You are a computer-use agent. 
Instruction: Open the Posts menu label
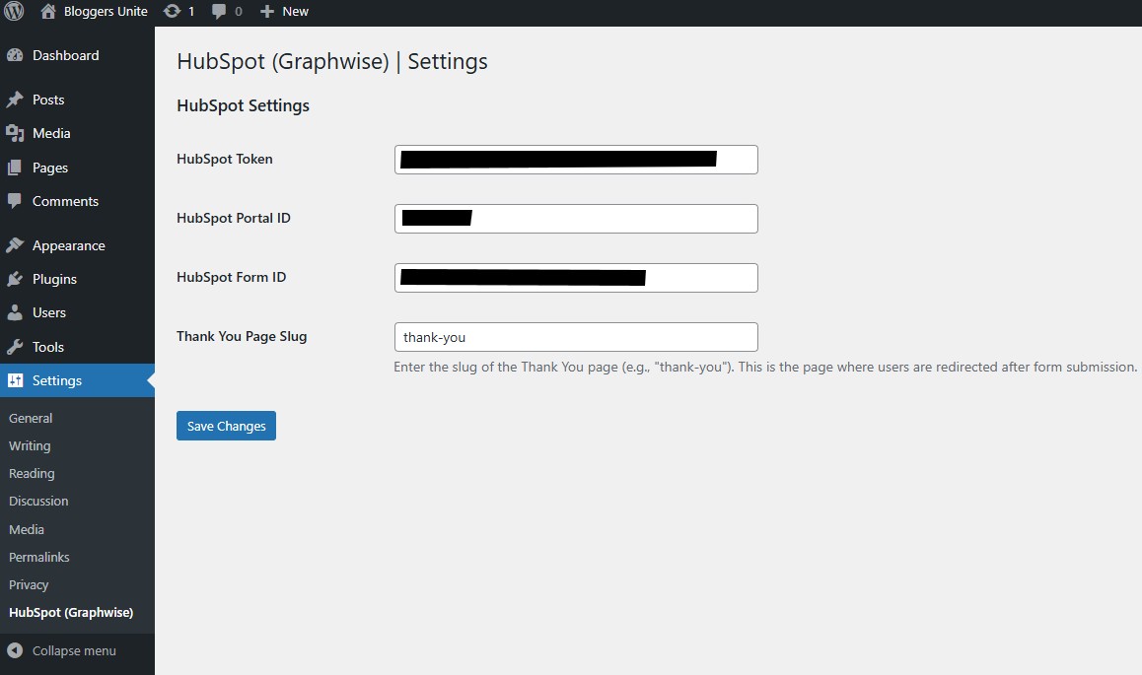(48, 100)
